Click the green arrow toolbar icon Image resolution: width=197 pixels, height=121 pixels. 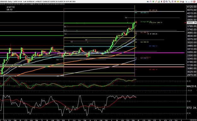point(153,2)
